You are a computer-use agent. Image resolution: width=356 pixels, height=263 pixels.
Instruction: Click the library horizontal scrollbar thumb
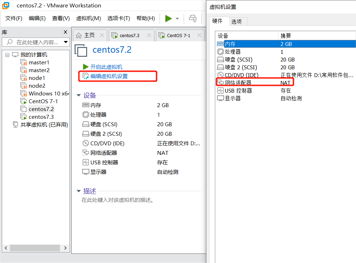[x=35, y=248]
